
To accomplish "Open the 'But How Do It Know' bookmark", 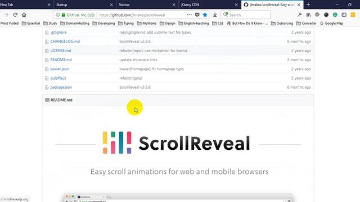I will pyautogui.click(x=247, y=24).
